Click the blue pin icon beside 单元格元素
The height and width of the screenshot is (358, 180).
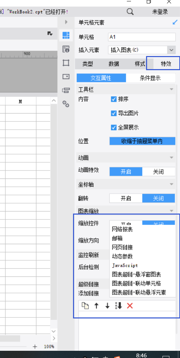[x=175, y=22]
